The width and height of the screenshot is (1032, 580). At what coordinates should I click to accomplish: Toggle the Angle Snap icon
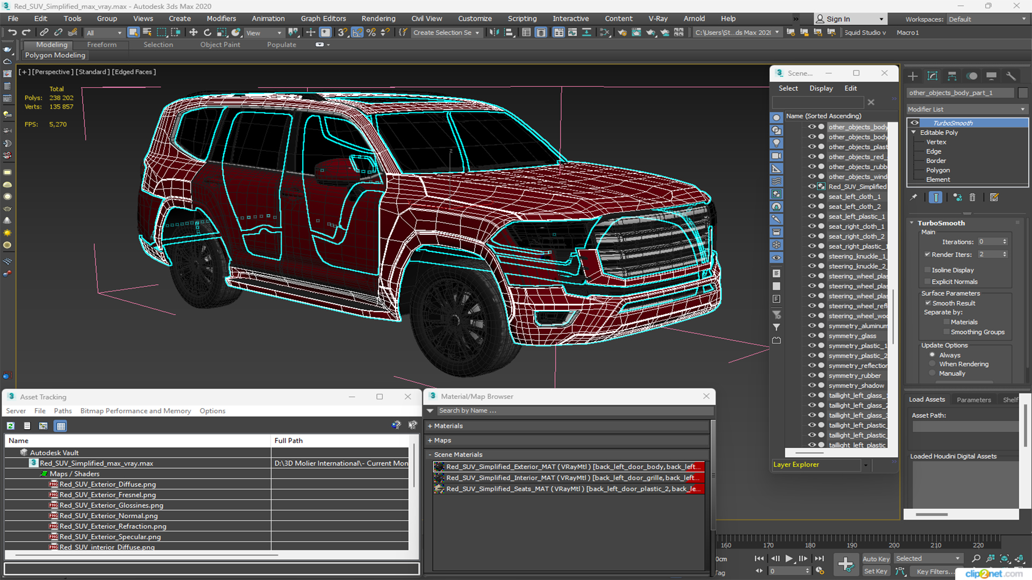357,33
